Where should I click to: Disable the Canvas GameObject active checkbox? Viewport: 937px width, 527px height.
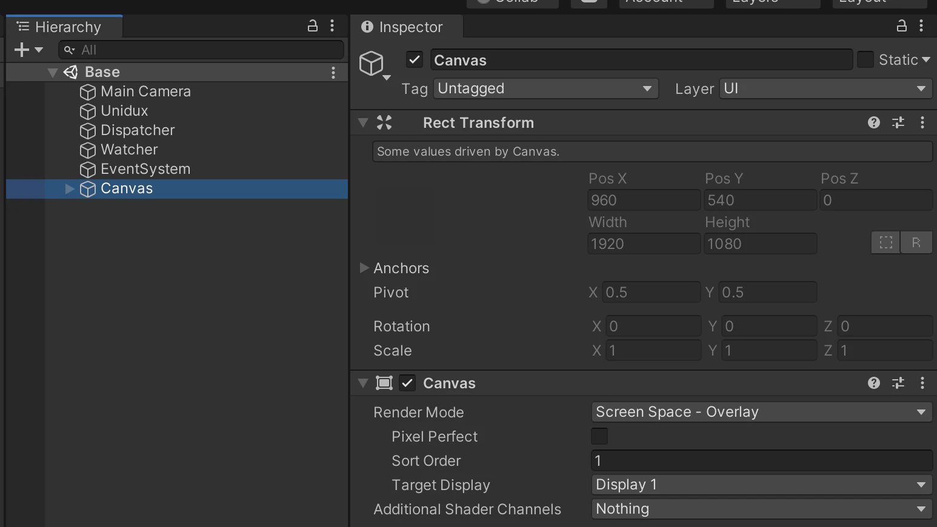[415, 60]
